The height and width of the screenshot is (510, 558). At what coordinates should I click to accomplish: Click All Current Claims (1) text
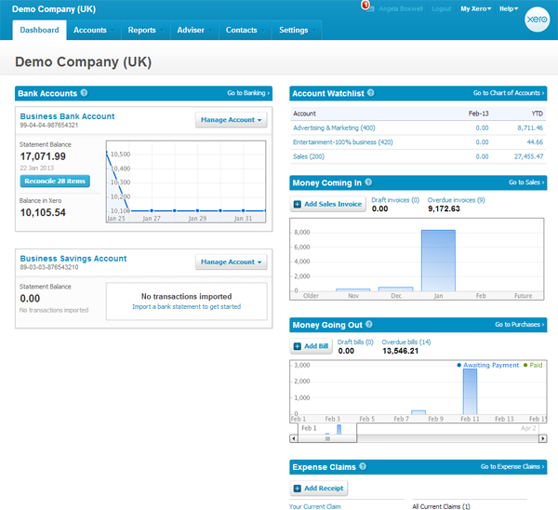coord(441,506)
